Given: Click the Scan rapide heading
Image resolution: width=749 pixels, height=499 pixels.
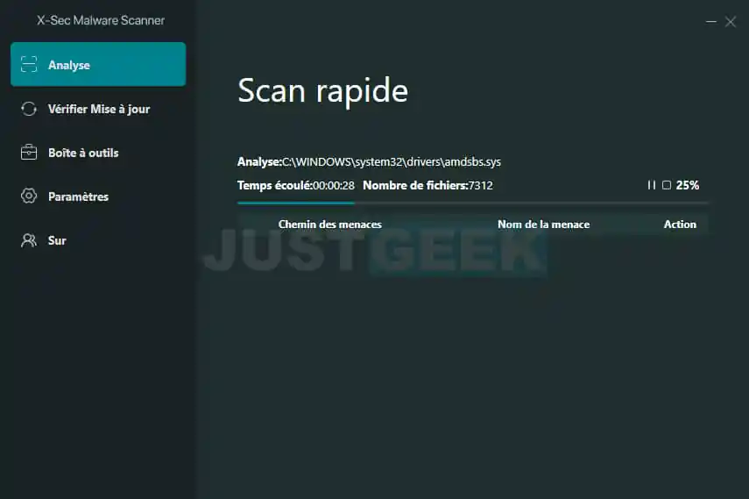Looking at the screenshot, I should 323,91.
